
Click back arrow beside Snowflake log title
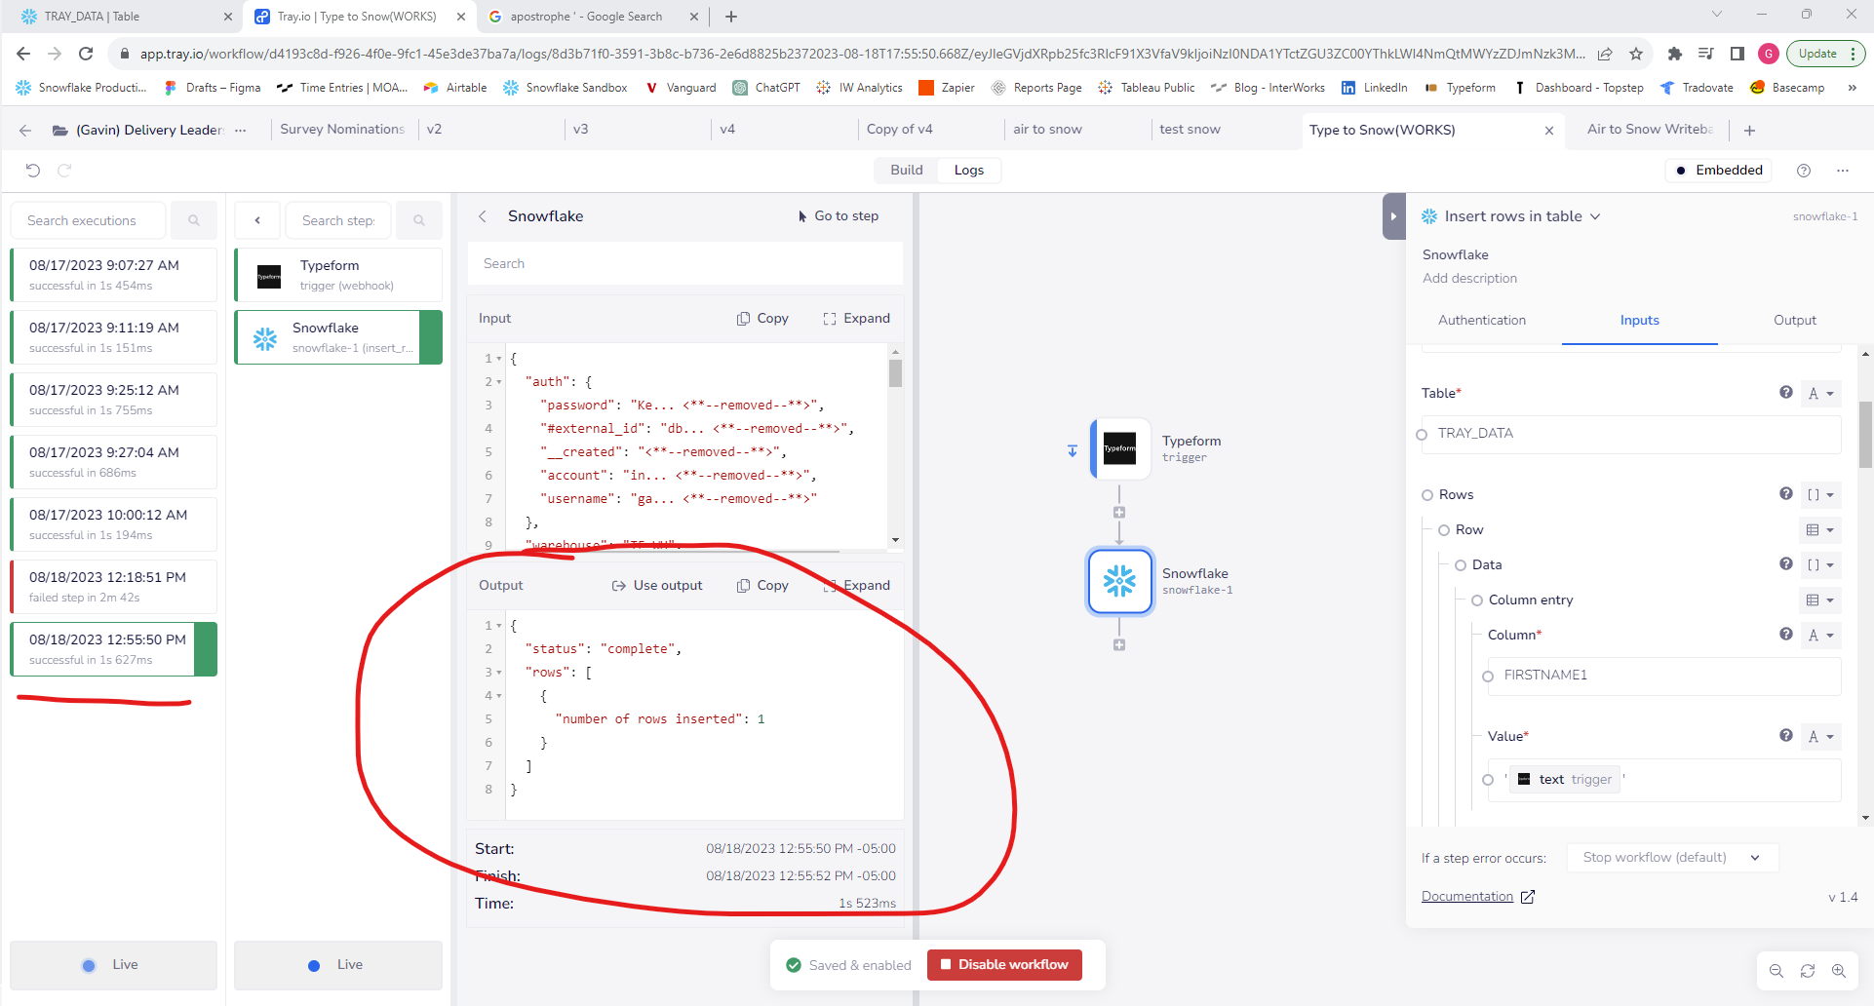pos(483,216)
